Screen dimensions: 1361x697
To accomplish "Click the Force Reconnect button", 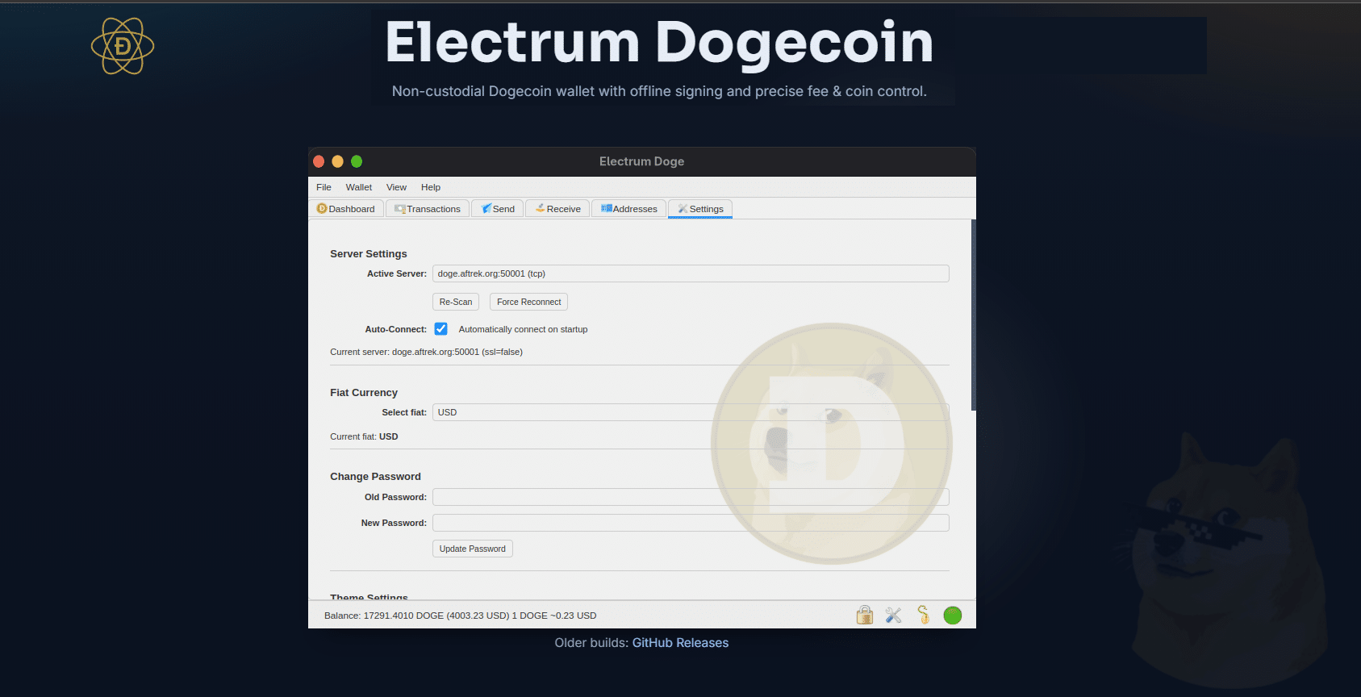I will click(528, 302).
